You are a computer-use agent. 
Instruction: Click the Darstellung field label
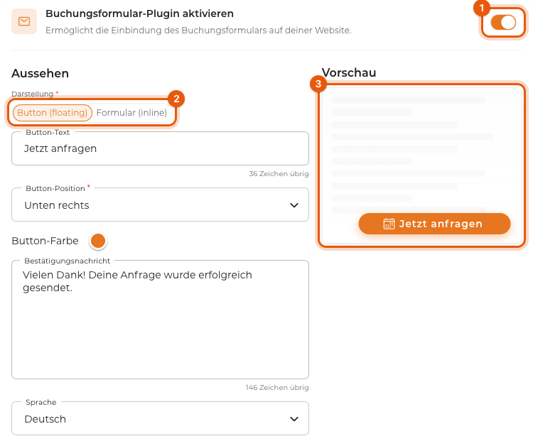pos(33,94)
